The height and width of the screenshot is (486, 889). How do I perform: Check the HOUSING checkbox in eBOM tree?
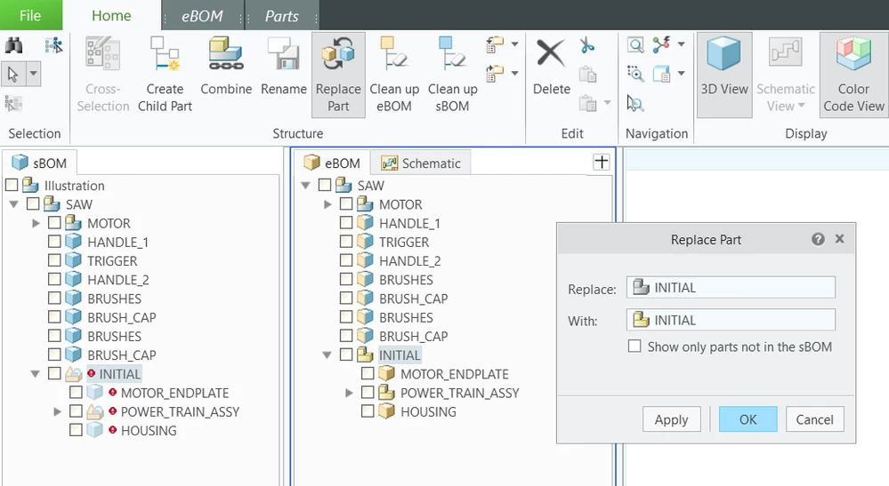coord(368,411)
